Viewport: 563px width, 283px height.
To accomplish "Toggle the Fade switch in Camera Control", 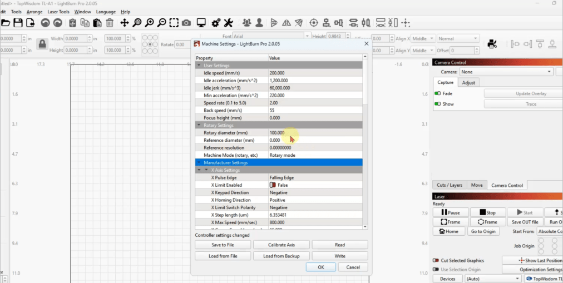I will [x=438, y=93].
